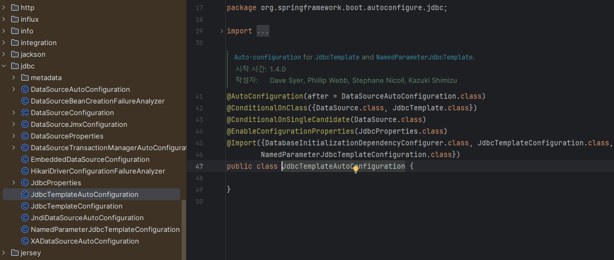Click DataSourceJmxConfiguration class icon

25,124
